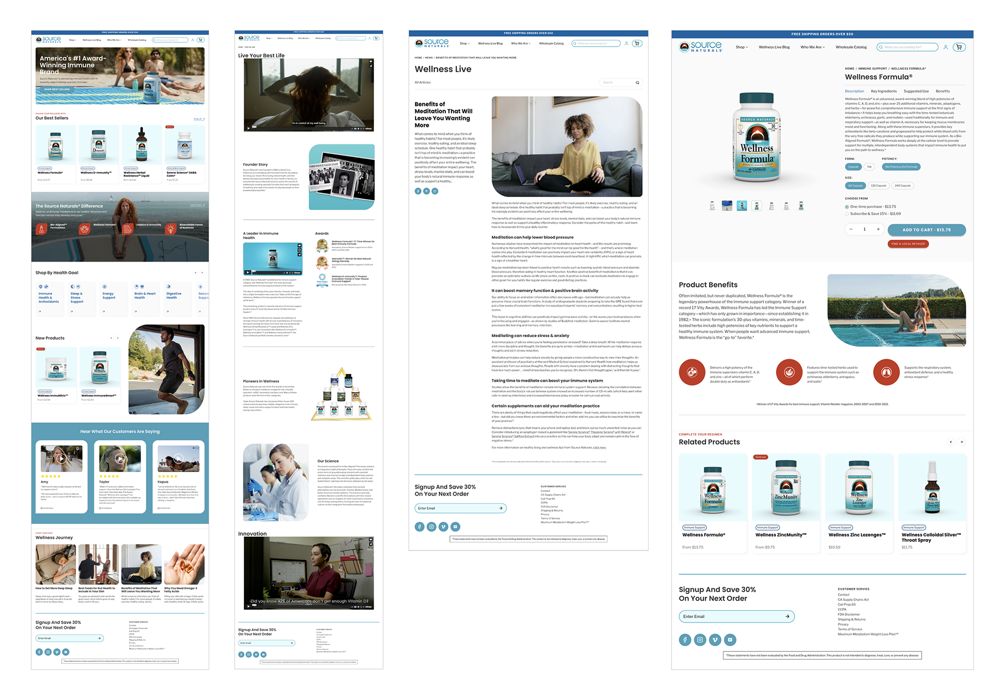The height and width of the screenshot is (692, 1001).
Task: Decrease quantity with the minus button
Action: [851, 229]
